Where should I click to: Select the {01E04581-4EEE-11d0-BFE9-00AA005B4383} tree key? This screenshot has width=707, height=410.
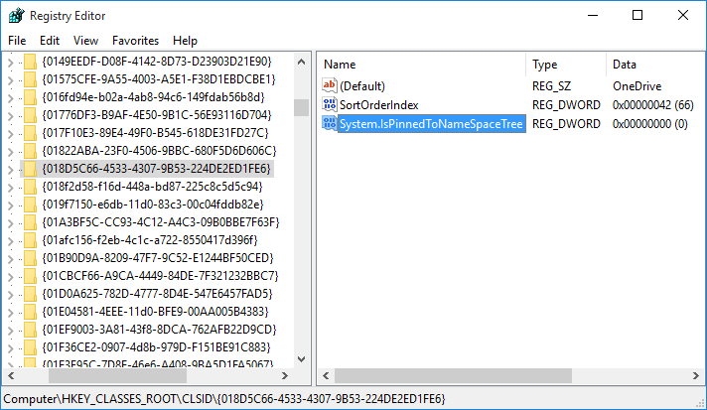[155, 312]
